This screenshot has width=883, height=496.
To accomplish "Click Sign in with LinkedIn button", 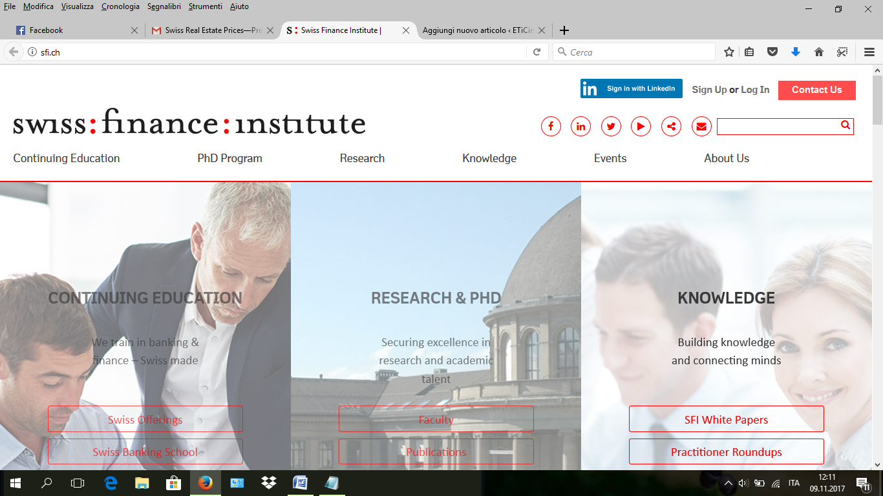I will [632, 88].
